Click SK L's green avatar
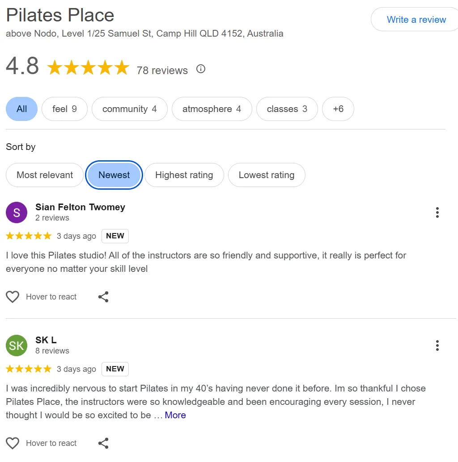 pyautogui.click(x=17, y=345)
